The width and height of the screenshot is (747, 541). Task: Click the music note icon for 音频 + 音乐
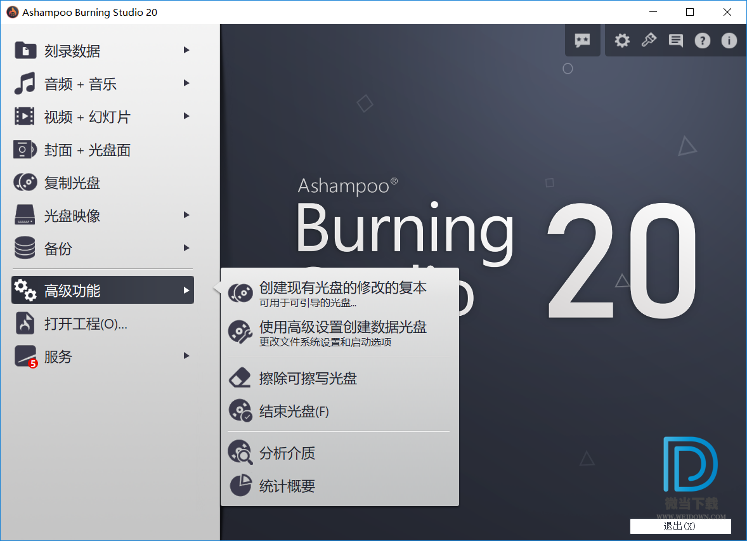click(x=25, y=84)
